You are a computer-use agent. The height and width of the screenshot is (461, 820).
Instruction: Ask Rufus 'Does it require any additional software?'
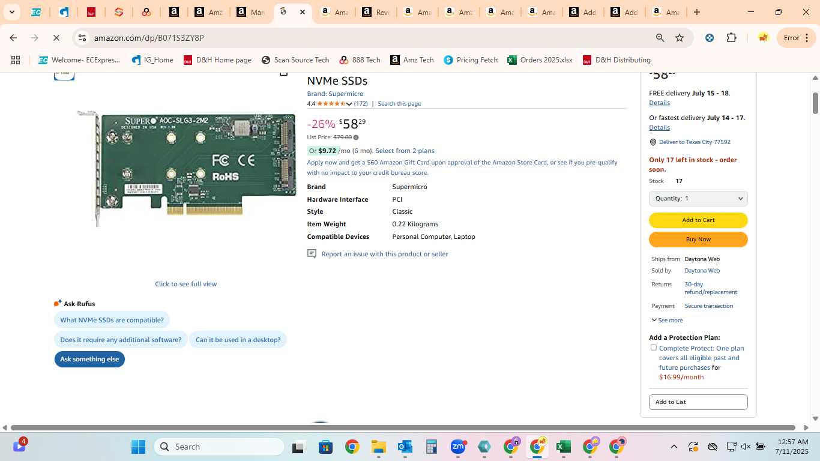coord(121,340)
